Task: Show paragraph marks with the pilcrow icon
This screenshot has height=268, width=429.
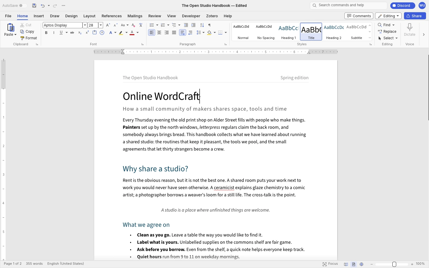Action: click(x=209, y=25)
